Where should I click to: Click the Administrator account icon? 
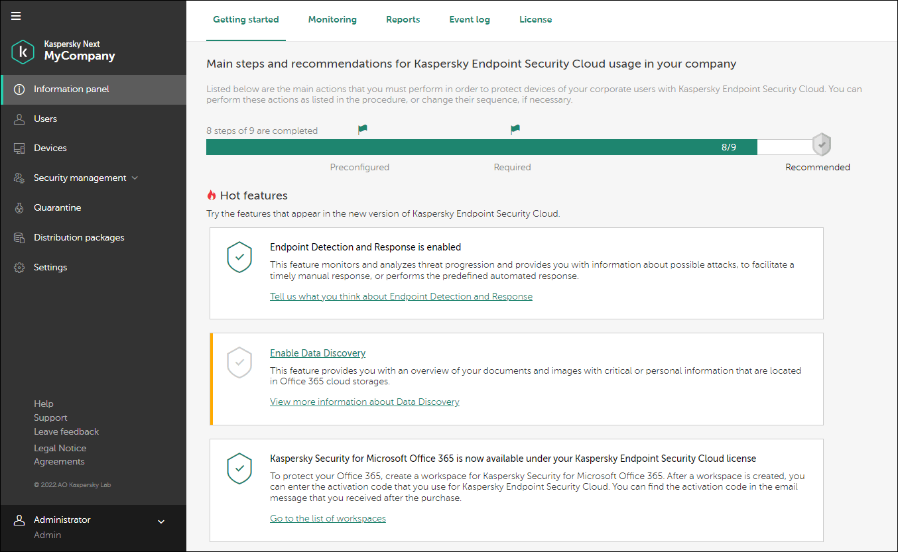[19, 520]
